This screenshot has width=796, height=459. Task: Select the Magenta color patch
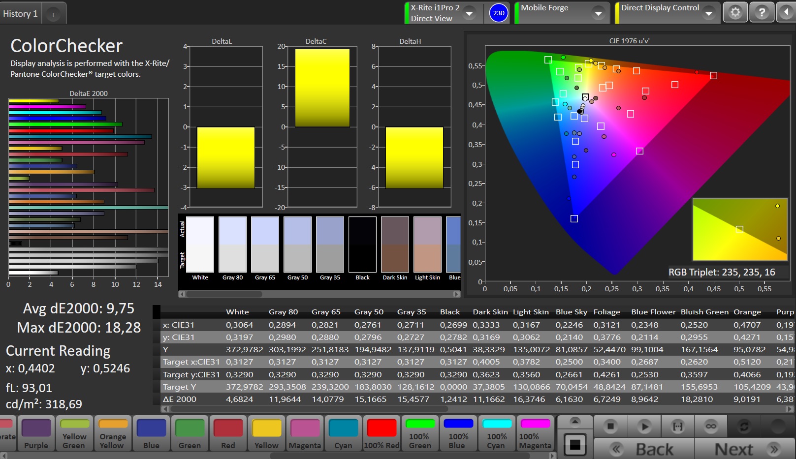[305, 433]
